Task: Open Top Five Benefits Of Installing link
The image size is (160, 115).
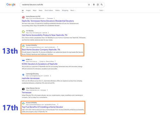Action: point(42,107)
